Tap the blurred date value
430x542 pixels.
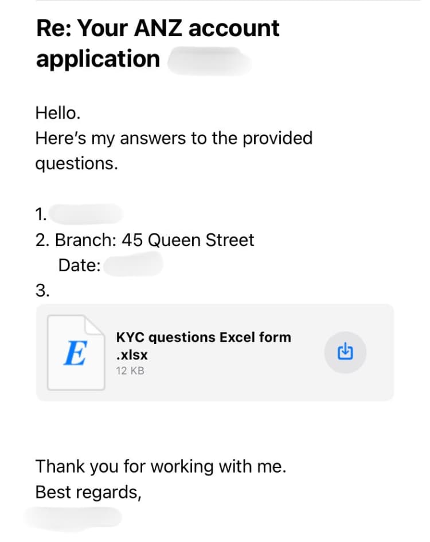(x=134, y=265)
